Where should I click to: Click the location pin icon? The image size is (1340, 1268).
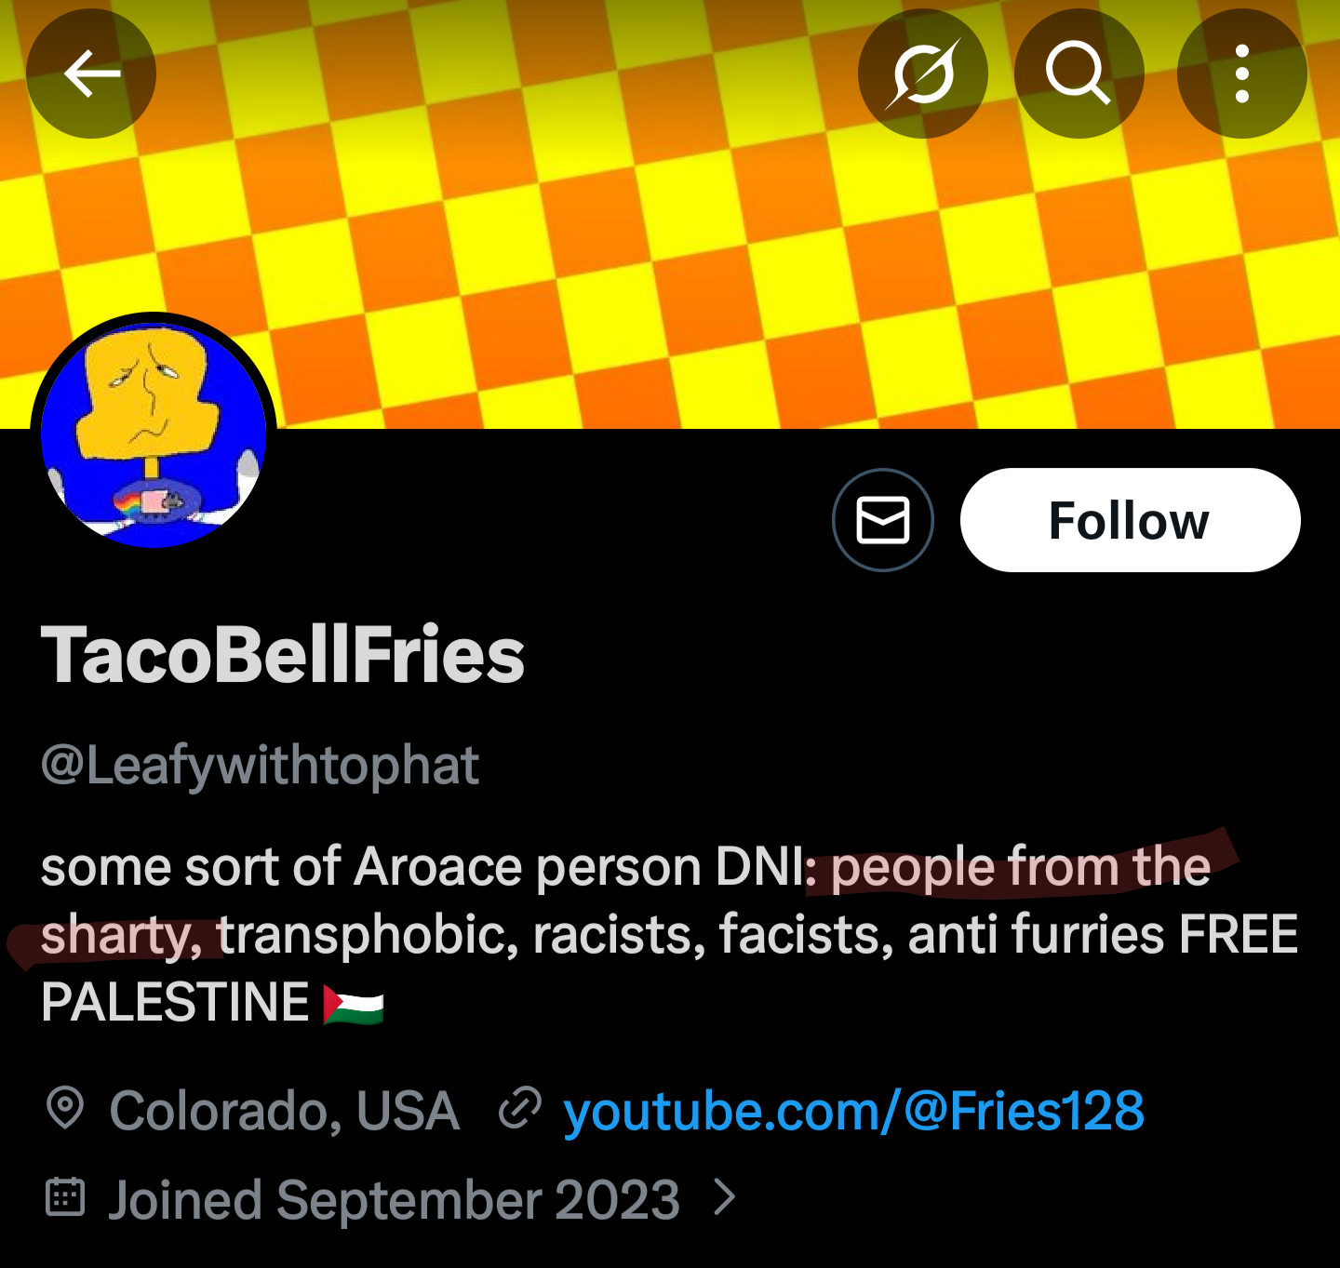[x=65, y=1109]
